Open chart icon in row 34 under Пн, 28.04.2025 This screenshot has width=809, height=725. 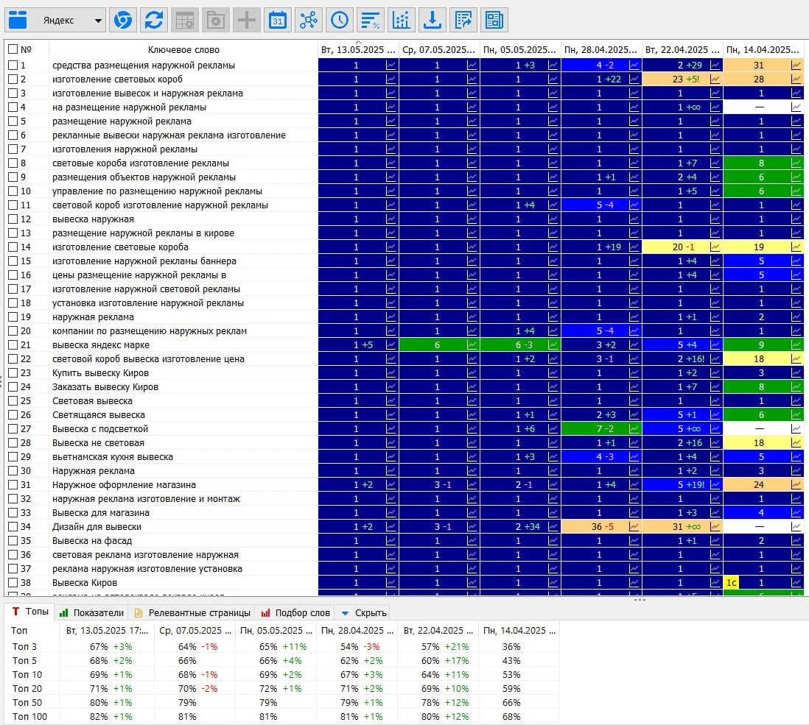(x=634, y=527)
